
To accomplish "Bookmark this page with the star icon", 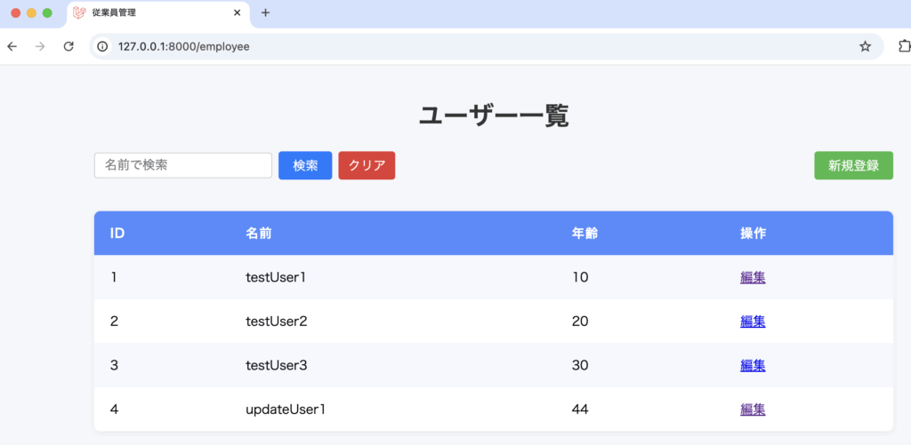I will pos(865,46).
